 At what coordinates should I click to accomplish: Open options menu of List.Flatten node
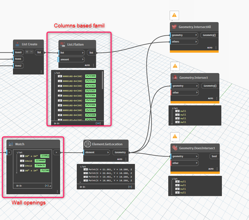(93, 65)
